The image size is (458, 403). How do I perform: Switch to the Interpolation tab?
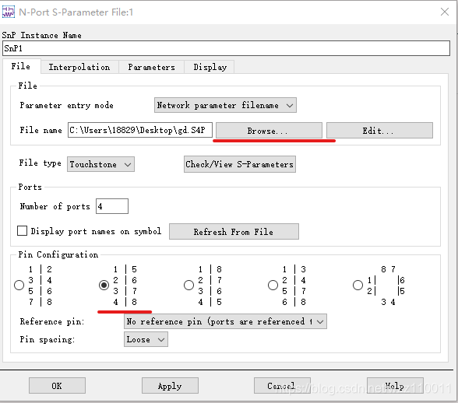(79, 67)
